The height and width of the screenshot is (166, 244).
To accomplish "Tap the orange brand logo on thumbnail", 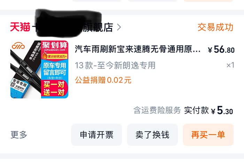I will 18,45.
